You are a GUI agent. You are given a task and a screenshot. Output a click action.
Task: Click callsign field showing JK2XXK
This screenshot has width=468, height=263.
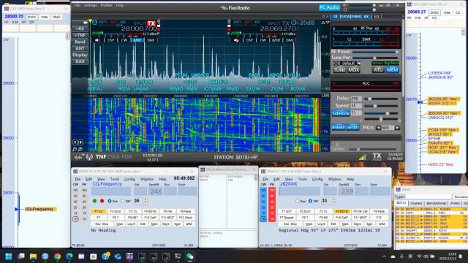(x=299, y=191)
